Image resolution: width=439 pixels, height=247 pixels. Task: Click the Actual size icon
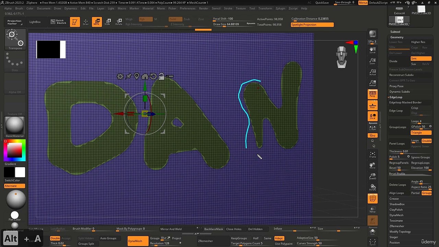pos(372,72)
